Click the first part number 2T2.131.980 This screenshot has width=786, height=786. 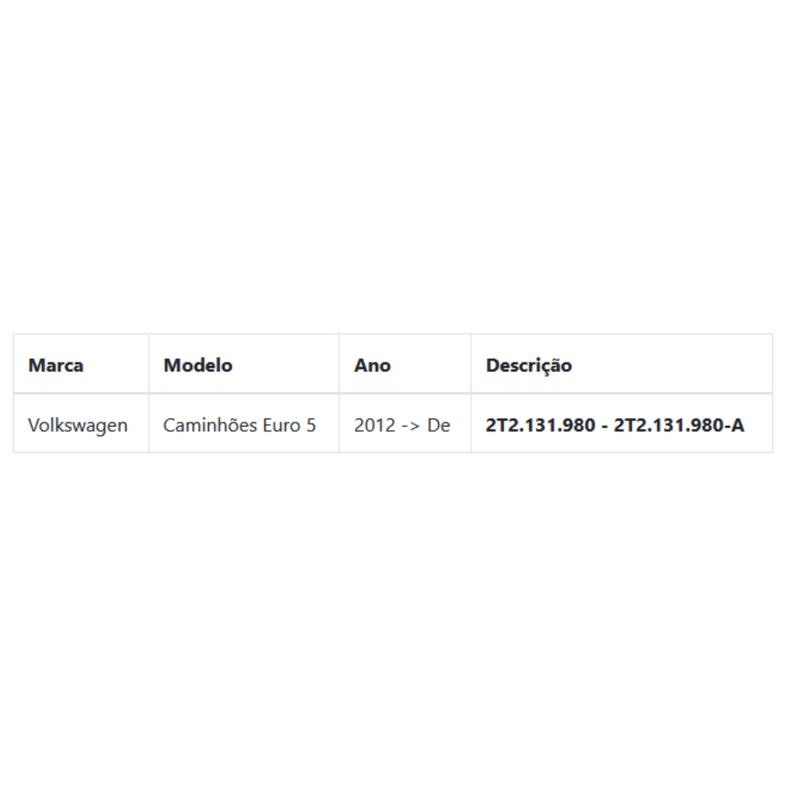540,425
